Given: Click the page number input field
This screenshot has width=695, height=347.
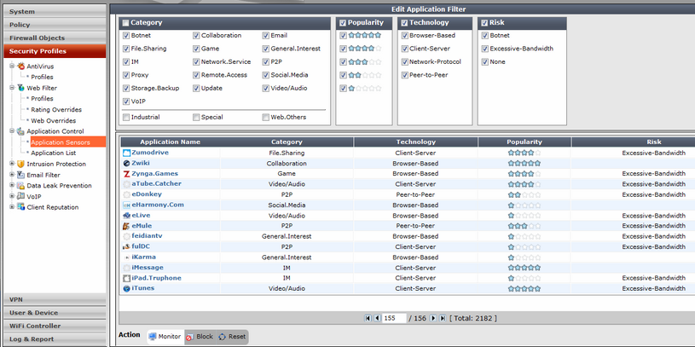Looking at the screenshot, I should (x=395, y=318).
